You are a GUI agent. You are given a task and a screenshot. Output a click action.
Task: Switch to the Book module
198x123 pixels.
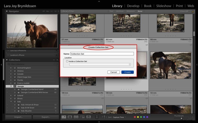pyautogui.click(x=148, y=6)
